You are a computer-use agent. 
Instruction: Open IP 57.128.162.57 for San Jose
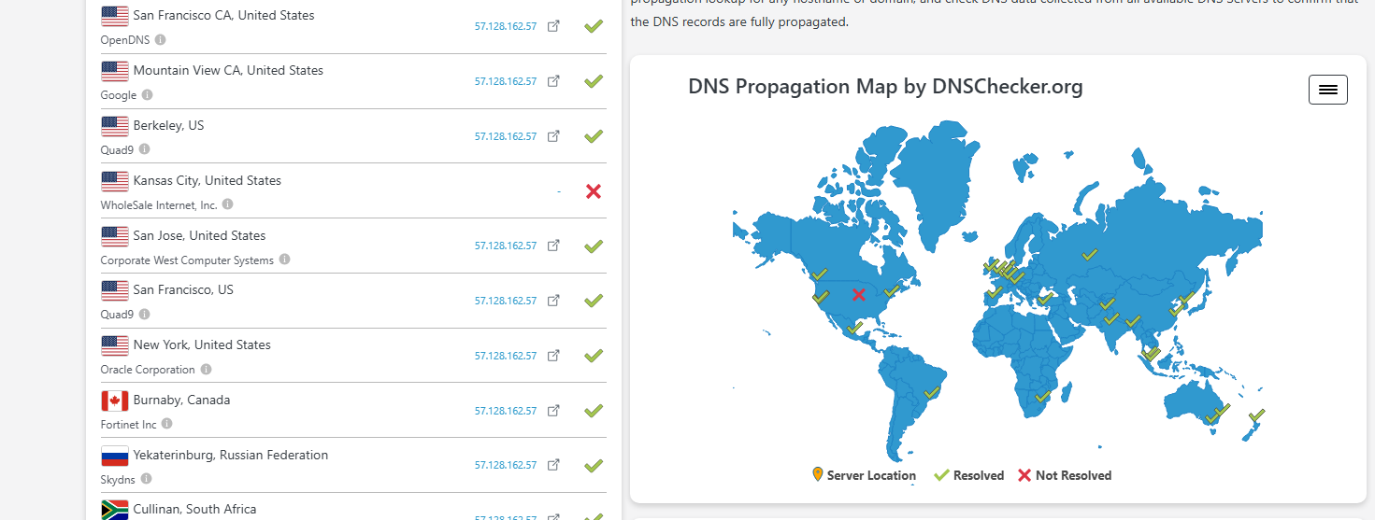coord(506,246)
